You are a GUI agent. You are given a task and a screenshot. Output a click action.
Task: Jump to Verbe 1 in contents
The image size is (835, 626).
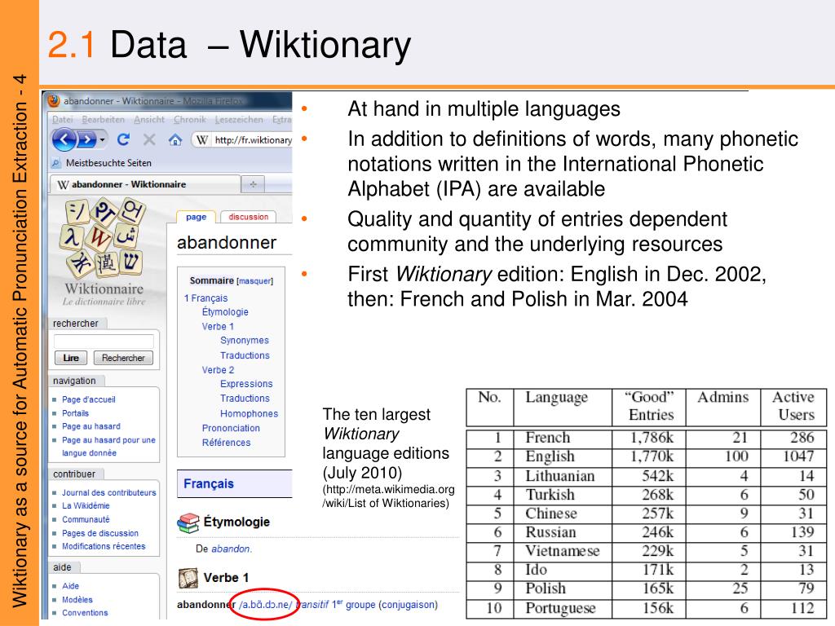tap(217, 326)
